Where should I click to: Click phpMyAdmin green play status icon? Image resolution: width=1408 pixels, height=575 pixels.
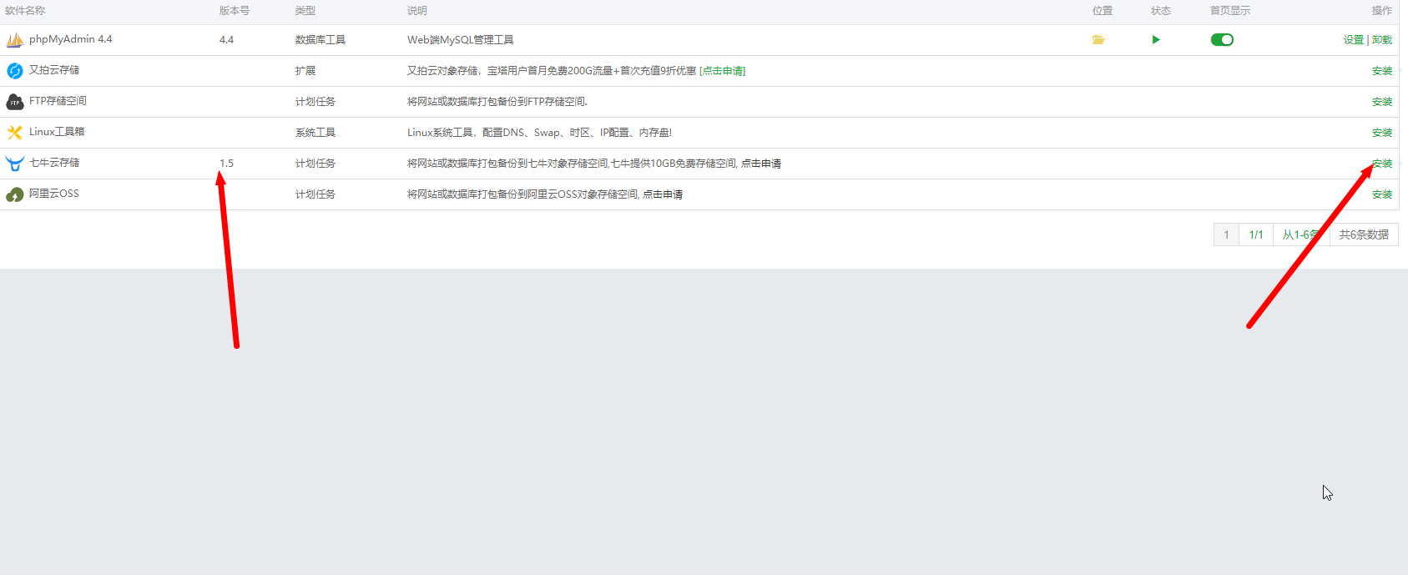1156,40
